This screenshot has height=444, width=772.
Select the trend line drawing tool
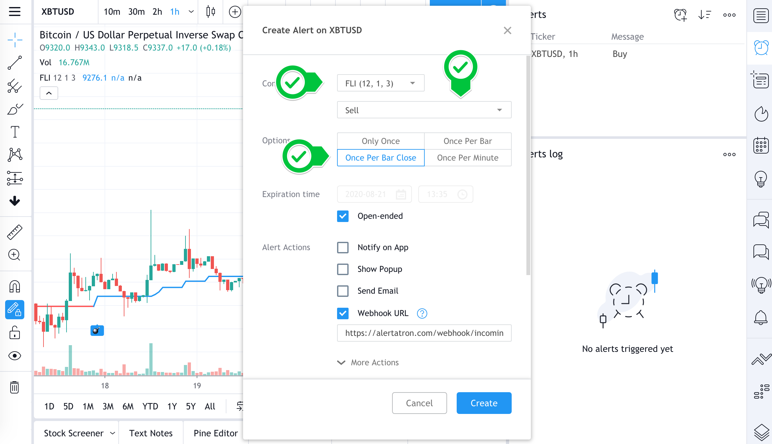14,62
